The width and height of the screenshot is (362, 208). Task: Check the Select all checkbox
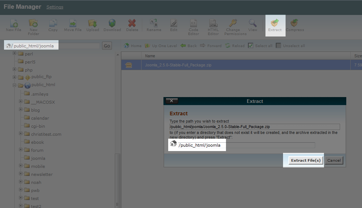[250, 46]
